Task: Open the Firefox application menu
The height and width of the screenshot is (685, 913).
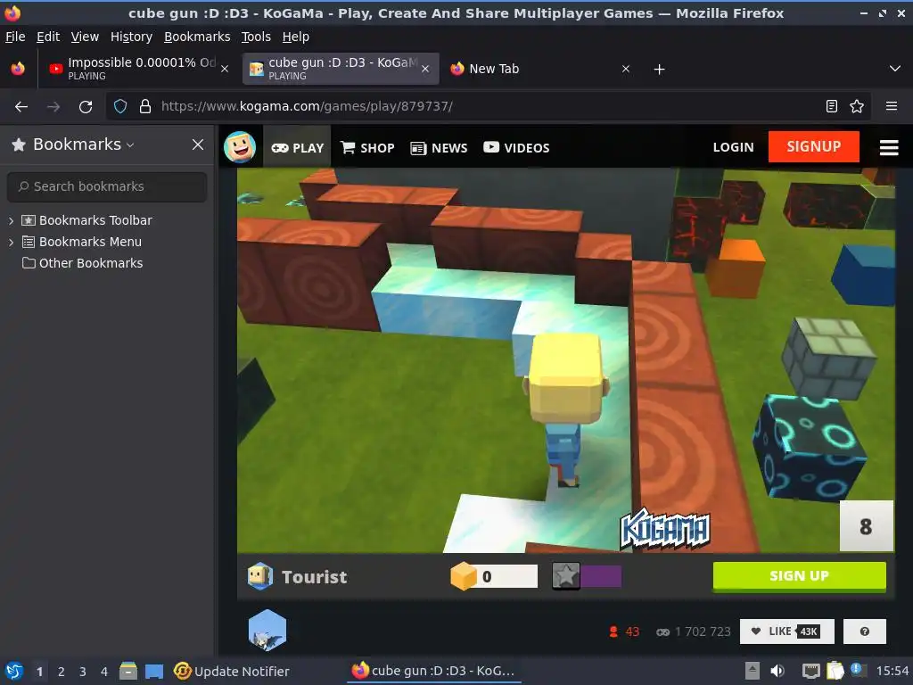Action: (x=892, y=106)
